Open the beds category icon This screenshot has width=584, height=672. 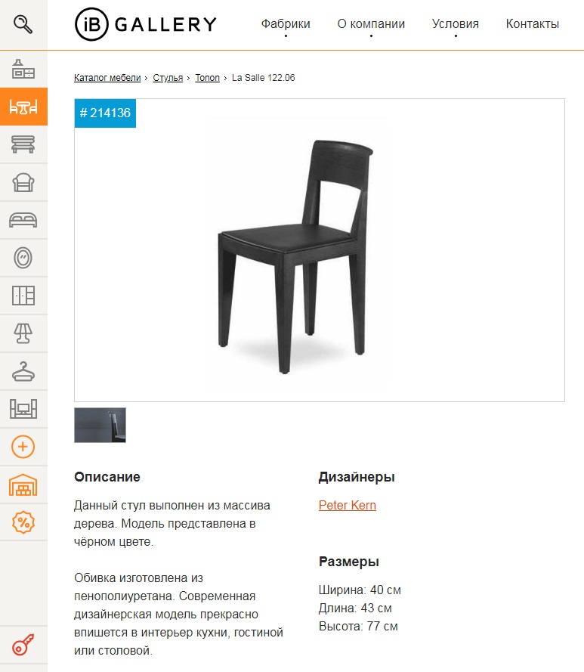point(23,220)
